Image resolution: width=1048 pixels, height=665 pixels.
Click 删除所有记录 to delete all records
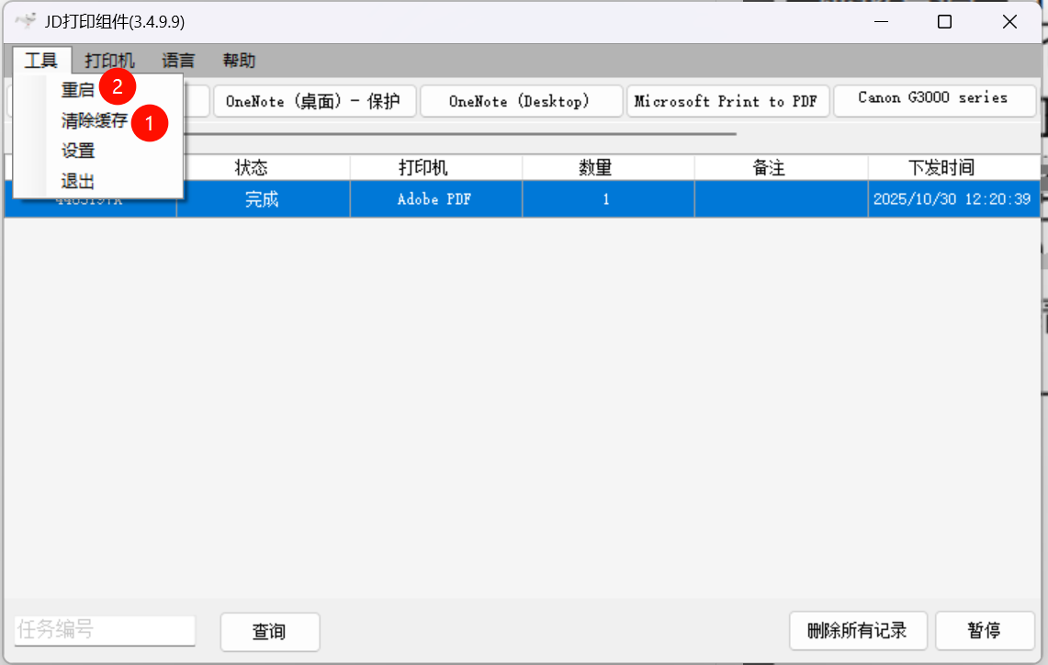coord(857,631)
